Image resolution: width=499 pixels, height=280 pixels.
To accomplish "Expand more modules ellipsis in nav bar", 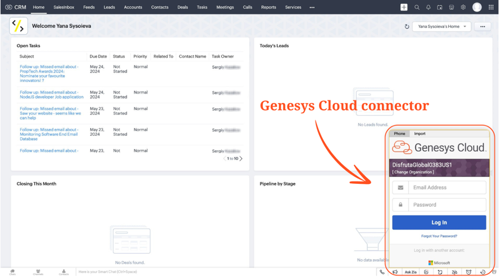I will coord(312,7).
